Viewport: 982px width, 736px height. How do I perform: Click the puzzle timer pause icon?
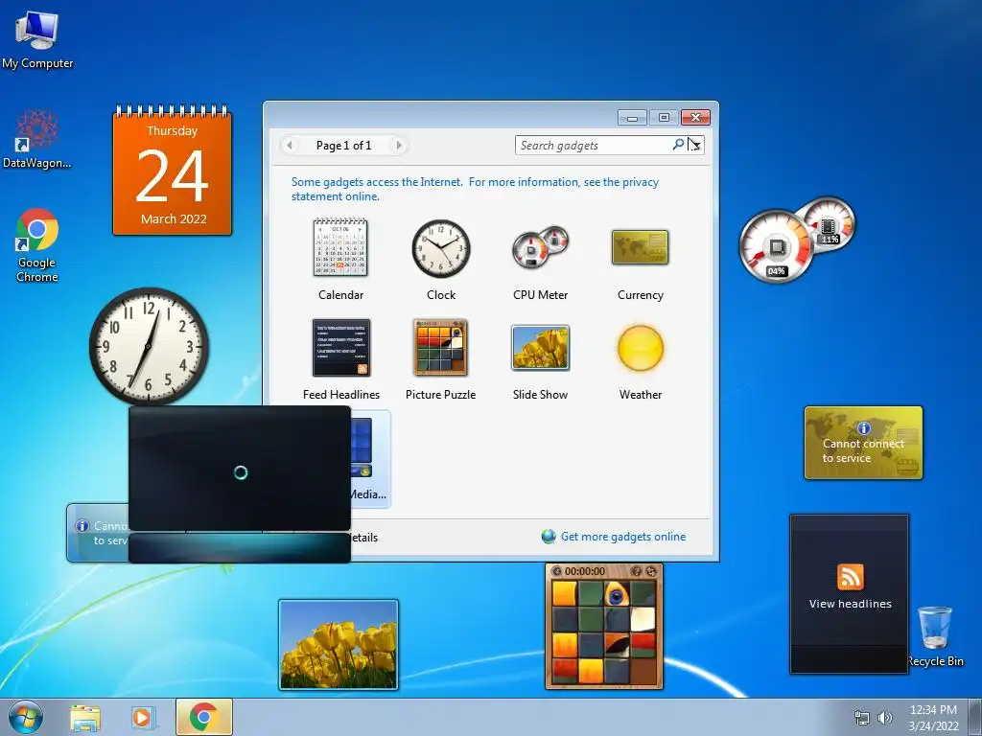coord(557,571)
